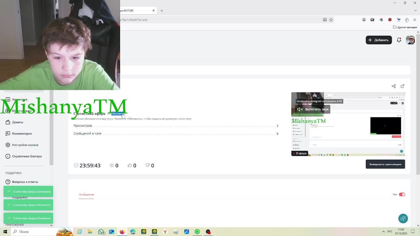Screen dimensions: 420x236
Task: Click the stream preview thumbnail
Action: point(348,124)
